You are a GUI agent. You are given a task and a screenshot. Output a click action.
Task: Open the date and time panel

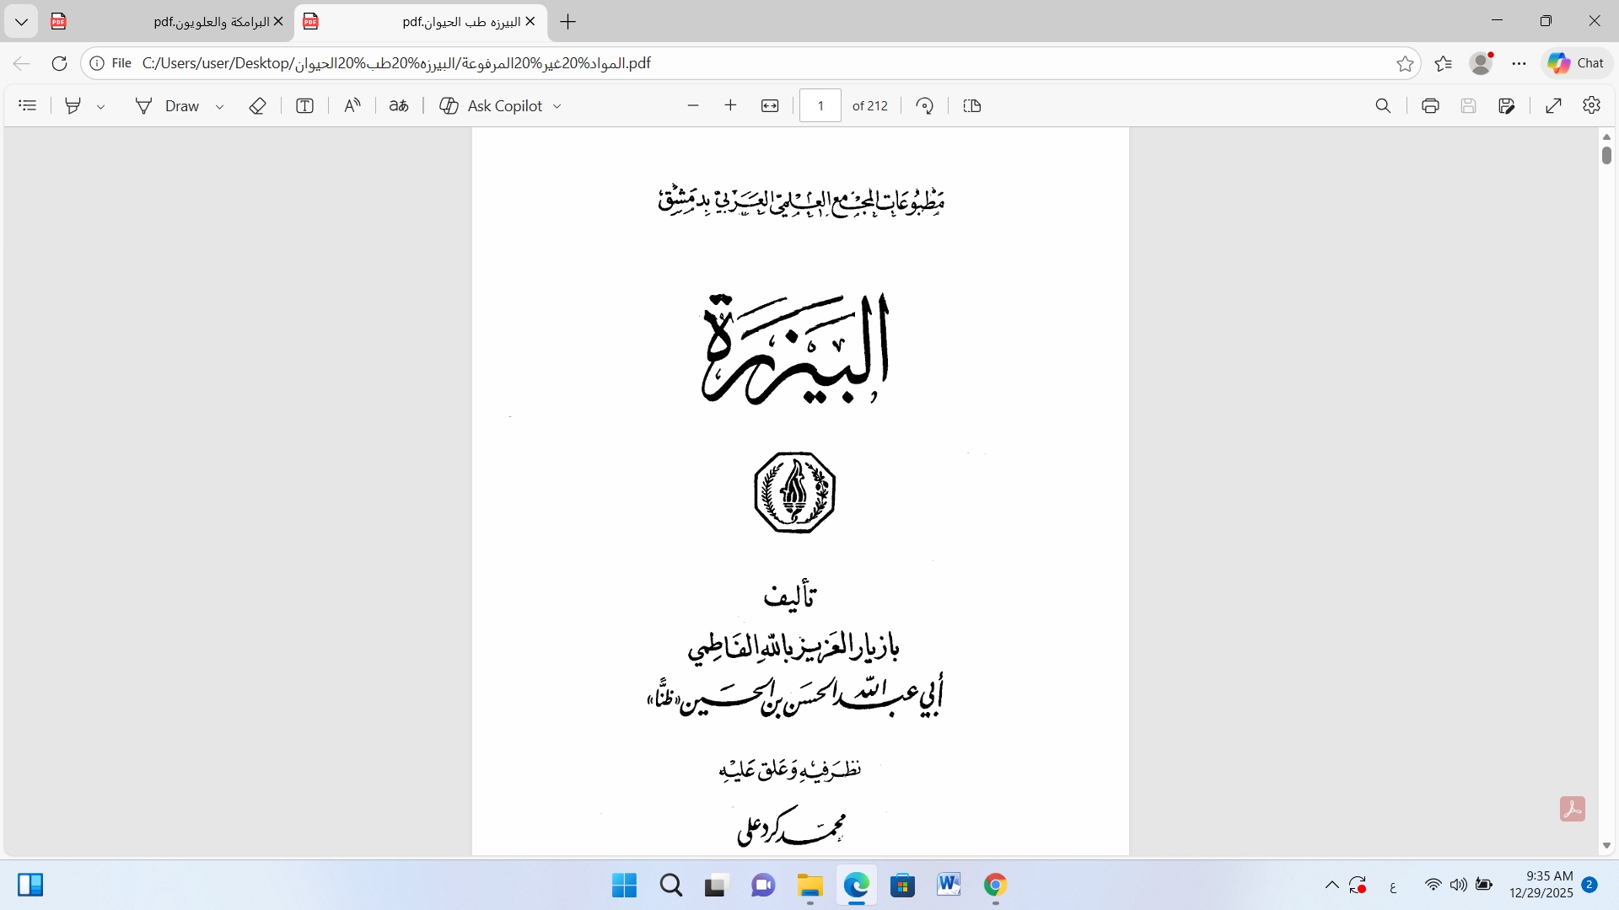point(1541,885)
